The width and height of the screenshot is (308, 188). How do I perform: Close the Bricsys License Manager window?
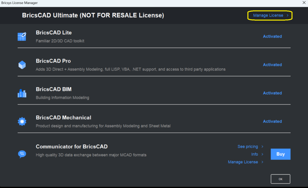tap(304, 3)
